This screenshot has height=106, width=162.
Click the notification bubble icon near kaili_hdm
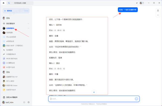click(x=24, y=102)
